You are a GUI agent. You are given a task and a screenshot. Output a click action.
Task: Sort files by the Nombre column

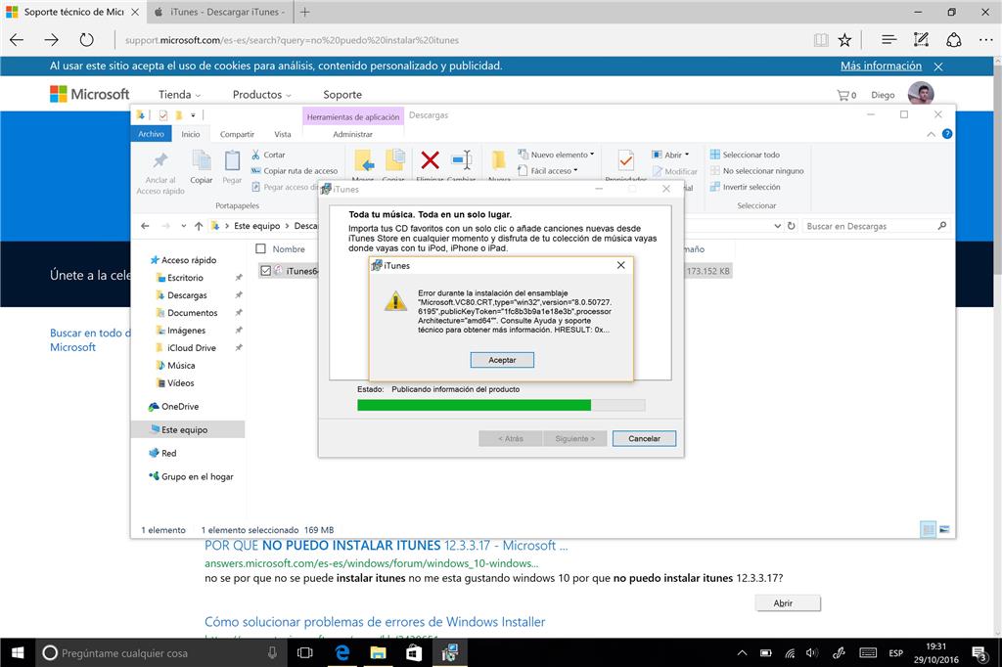click(x=289, y=249)
